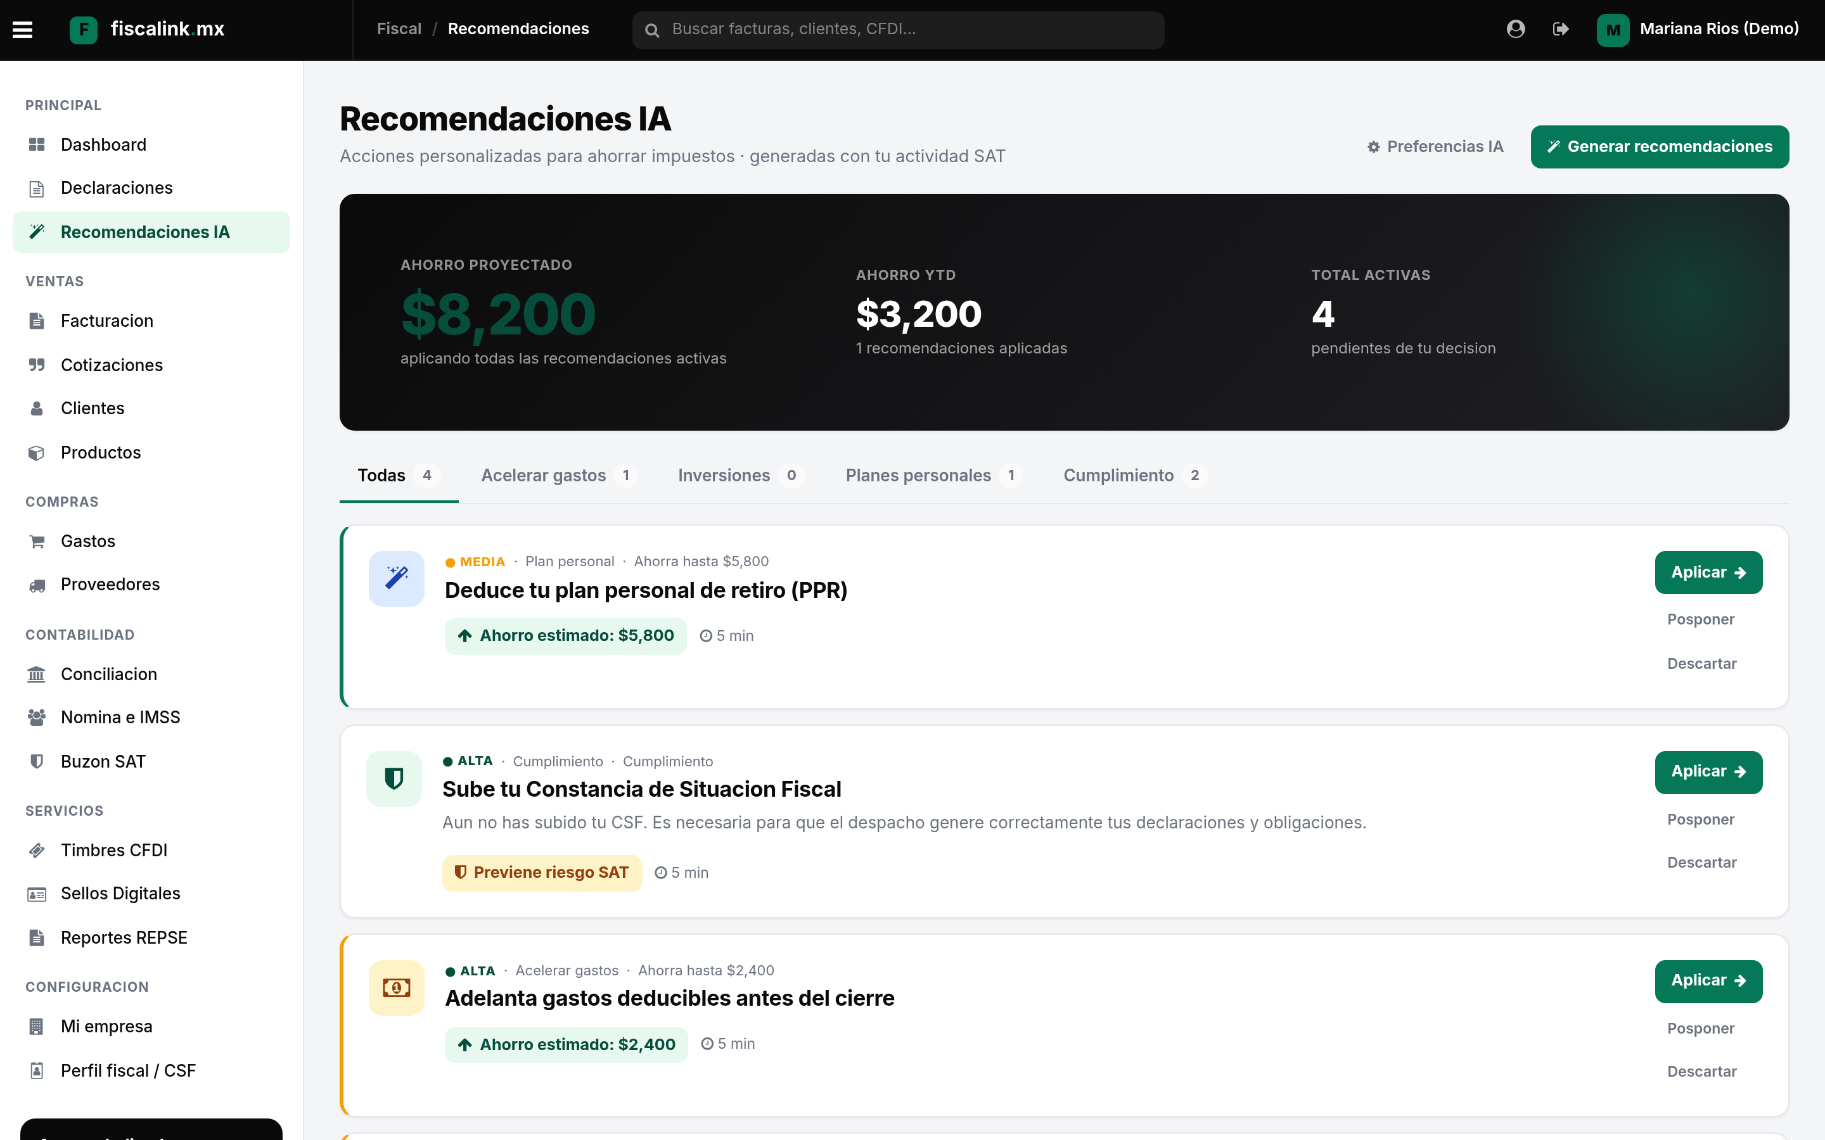Open the user profile icon in header
This screenshot has height=1140, width=1825.
pos(1516,29)
